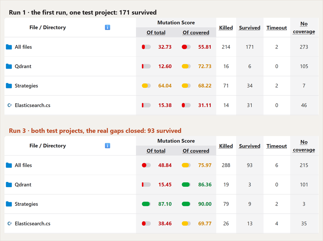Screen dimensions: 323x241
Task: Select the 90.00 covered score for Strategies
Action: (205, 204)
